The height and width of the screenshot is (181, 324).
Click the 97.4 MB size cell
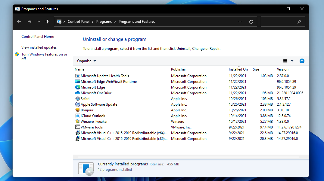266,127
